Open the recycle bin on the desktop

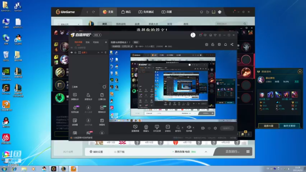point(6,56)
